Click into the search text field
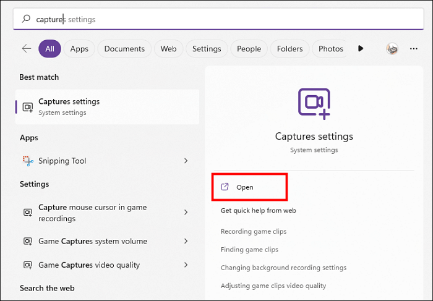Viewport: 433px width, 301px height. pos(218,19)
